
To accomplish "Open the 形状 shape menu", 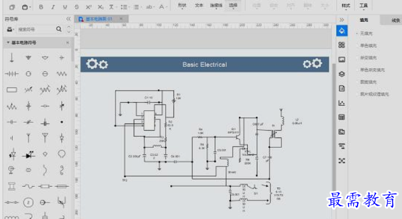I will (182, 5).
